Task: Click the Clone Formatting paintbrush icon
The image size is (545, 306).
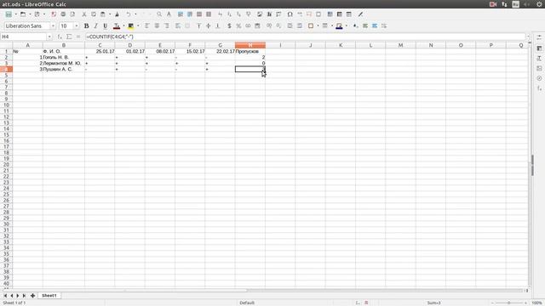Action: pos(117,14)
